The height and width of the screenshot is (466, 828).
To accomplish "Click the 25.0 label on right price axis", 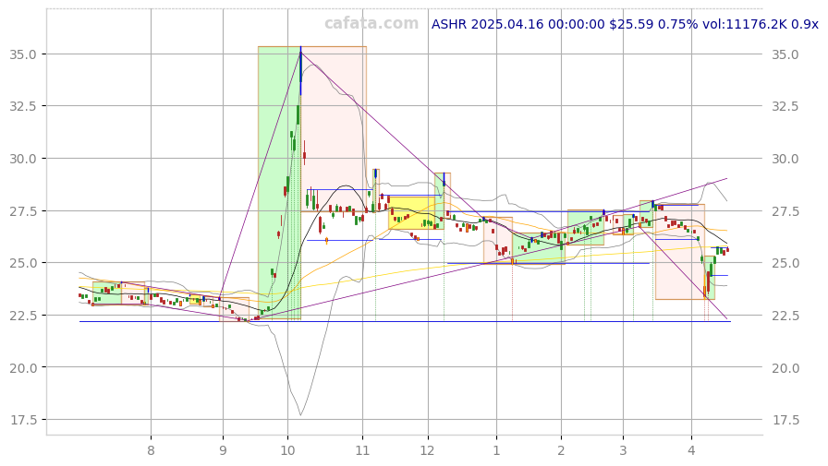I will coord(785,263).
